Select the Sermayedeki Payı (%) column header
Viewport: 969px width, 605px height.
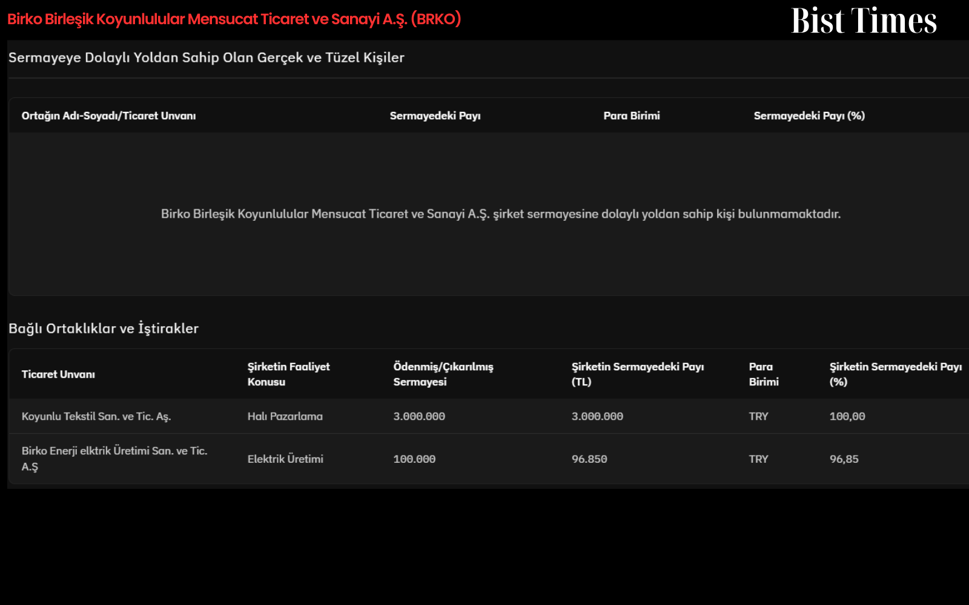tap(809, 116)
